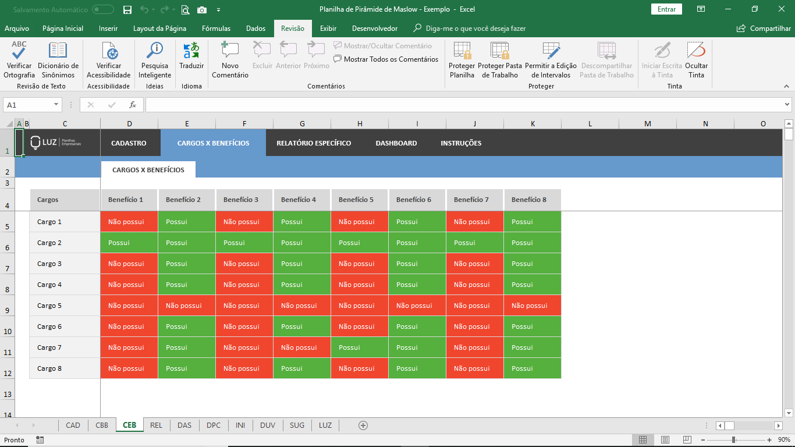Open Quick Access Toolbar customize dropdown
795x447 pixels.
click(218, 9)
